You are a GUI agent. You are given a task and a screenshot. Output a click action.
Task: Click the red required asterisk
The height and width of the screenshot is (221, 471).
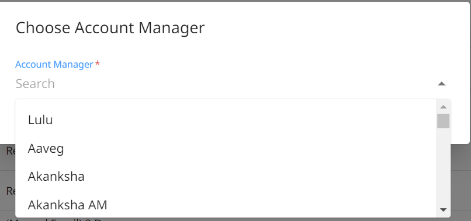tap(98, 64)
